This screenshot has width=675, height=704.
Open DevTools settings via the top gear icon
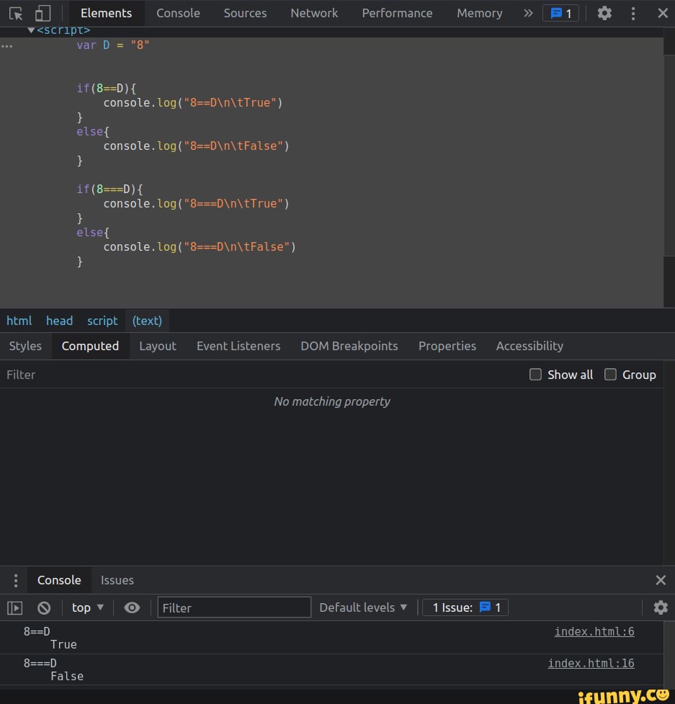pos(604,13)
